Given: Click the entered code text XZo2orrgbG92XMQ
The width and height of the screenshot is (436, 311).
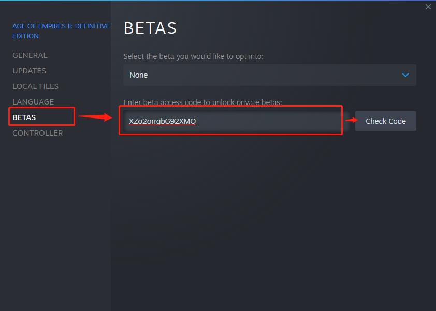Looking at the screenshot, I should coord(162,121).
